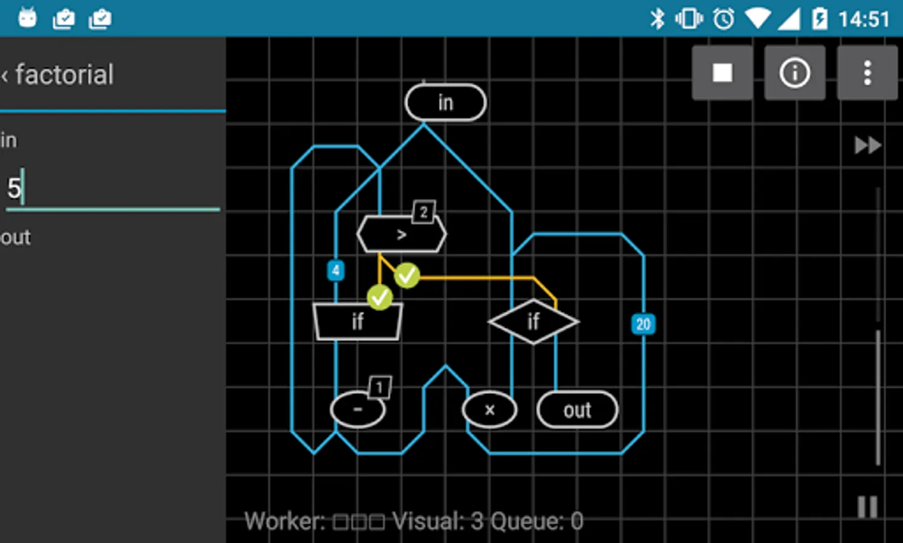Select the greater-than comparison node
Screen dimensions: 903x543
pyautogui.click(x=401, y=234)
